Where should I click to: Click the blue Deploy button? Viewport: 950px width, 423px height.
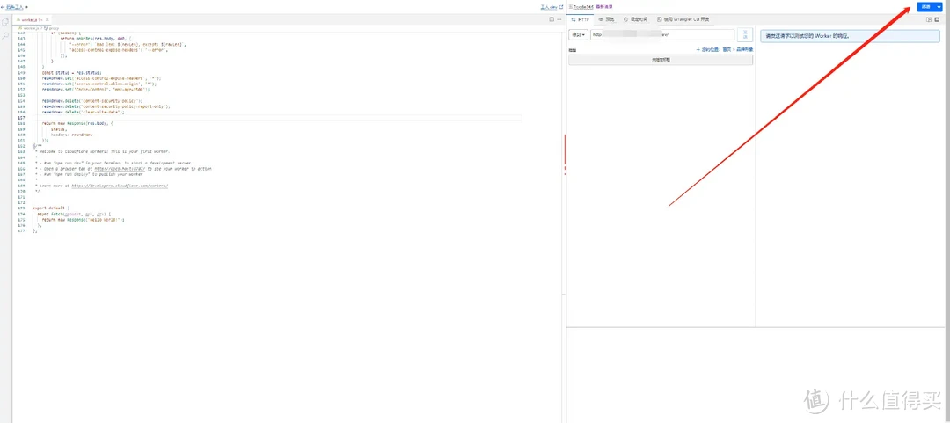pyautogui.click(x=925, y=7)
